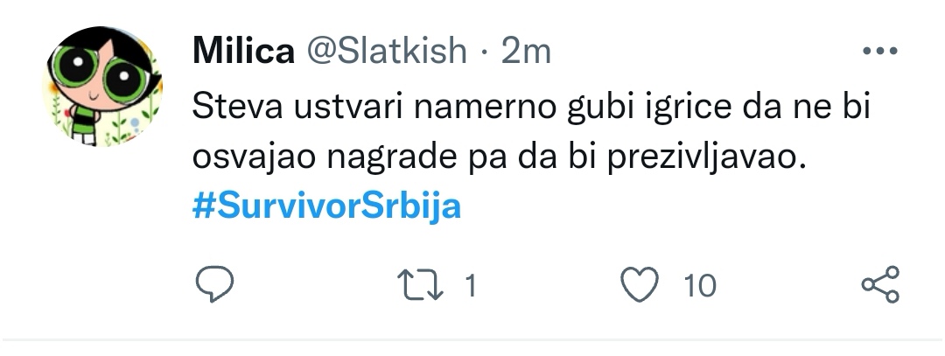View Milica's cartoon profile avatar
The image size is (945, 356).
click(102, 86)
